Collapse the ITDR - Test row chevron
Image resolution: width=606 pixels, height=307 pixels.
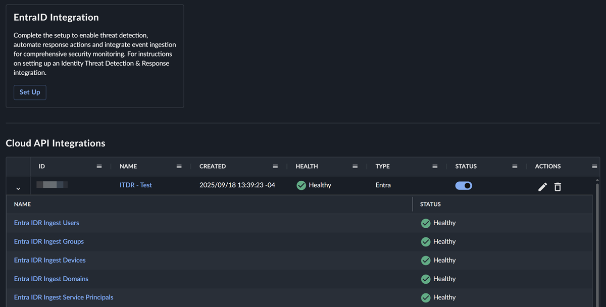point(18,188)
